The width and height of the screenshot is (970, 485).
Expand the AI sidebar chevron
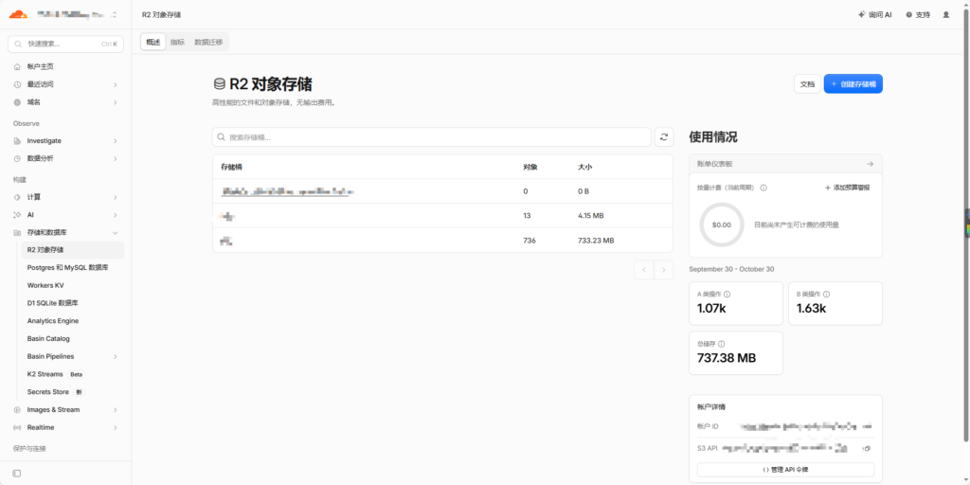point(115,215)
